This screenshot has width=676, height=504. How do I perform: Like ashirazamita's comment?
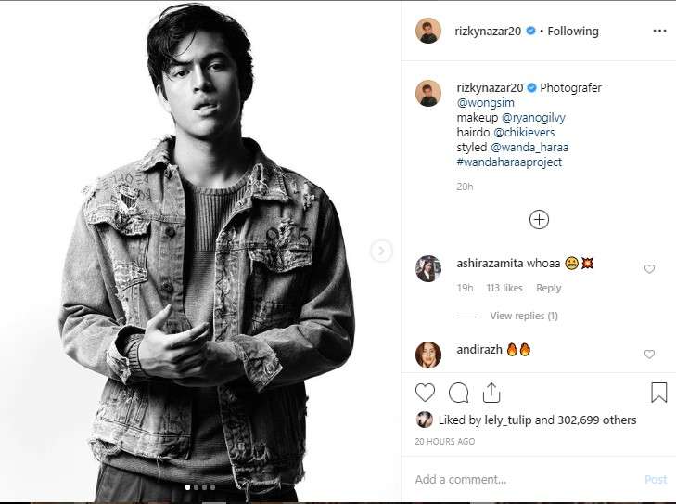649,269
